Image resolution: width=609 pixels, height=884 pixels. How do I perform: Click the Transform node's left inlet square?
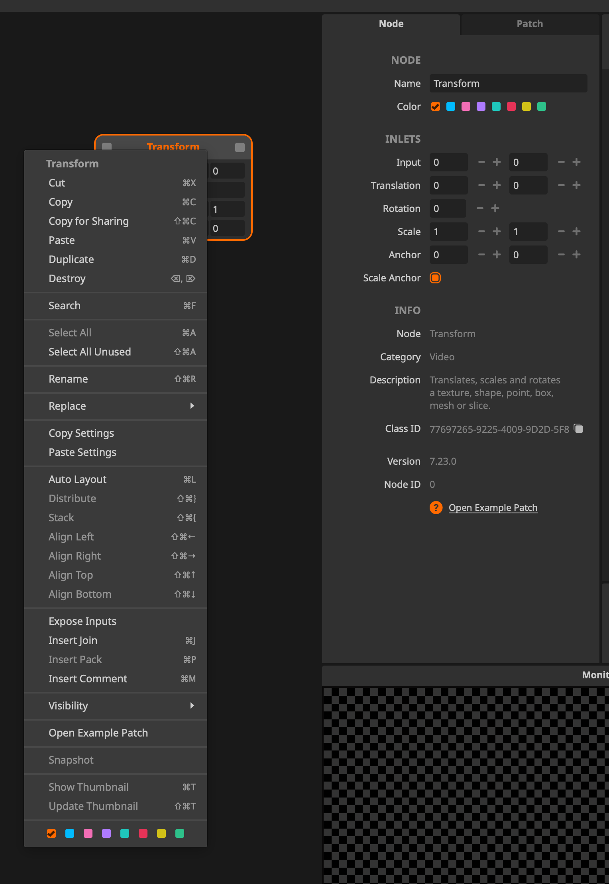pos(107,146)
